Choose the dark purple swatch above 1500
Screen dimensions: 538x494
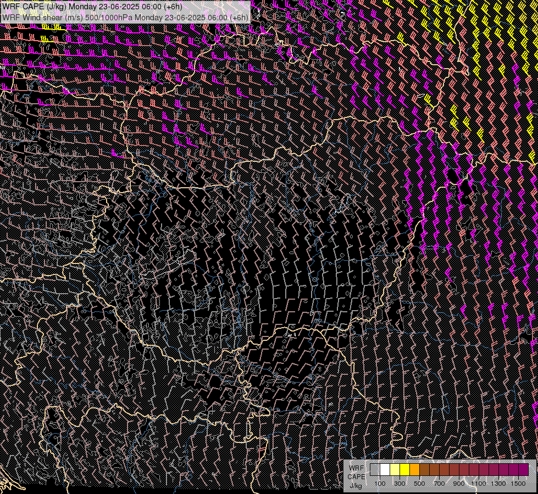coord(524,470)
